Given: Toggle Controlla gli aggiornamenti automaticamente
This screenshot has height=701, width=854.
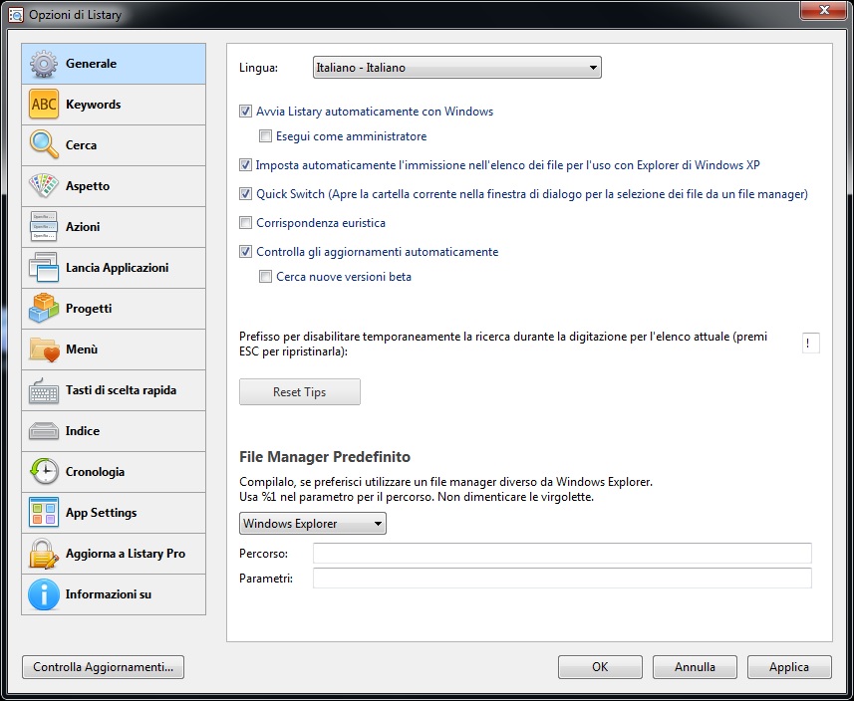Looking at the screenshot, I should pos(245,252).
